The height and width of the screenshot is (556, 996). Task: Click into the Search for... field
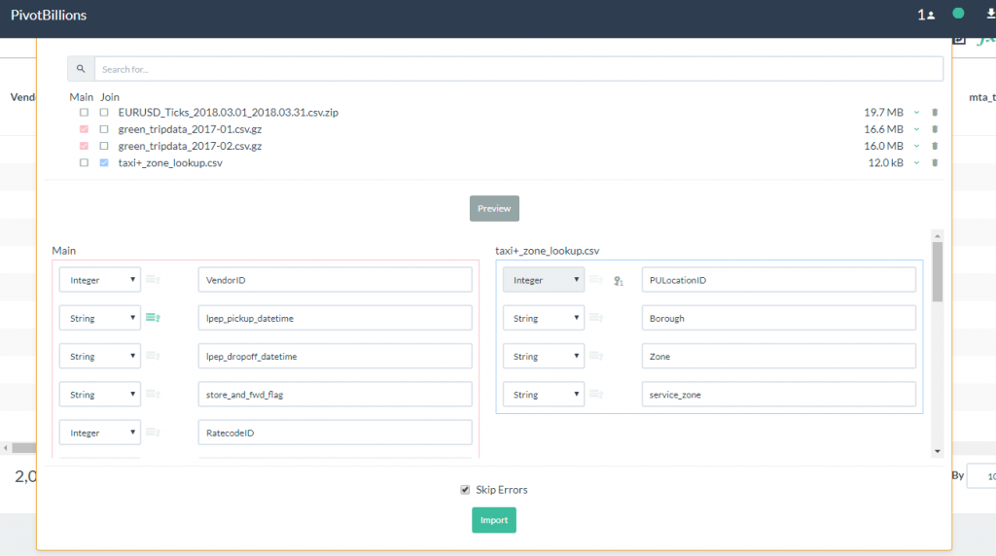(517, 69)
